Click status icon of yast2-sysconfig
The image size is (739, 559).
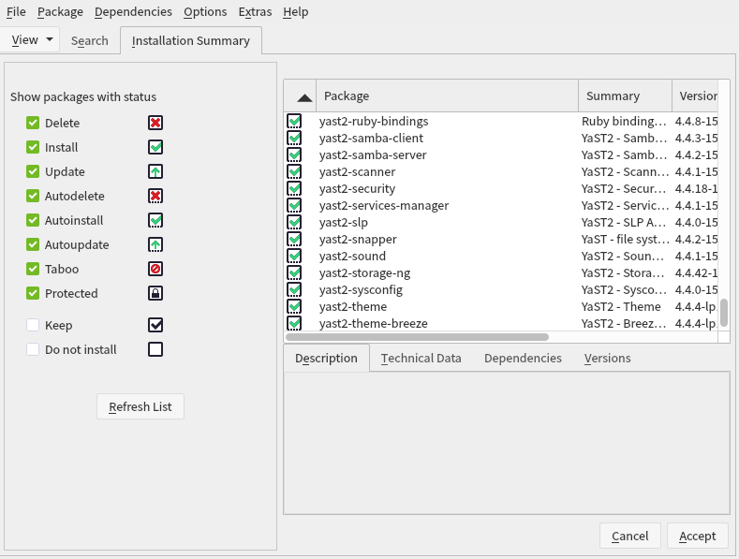pos(294,290)
